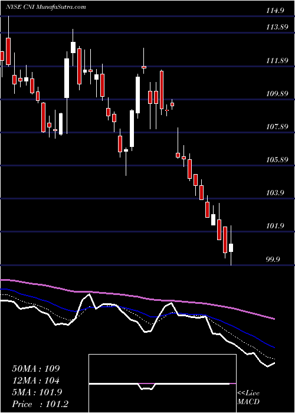The width and height of the screenshot is (295, 413).
Task: Select the 114.9 price axis label
Action: (275, 11)
